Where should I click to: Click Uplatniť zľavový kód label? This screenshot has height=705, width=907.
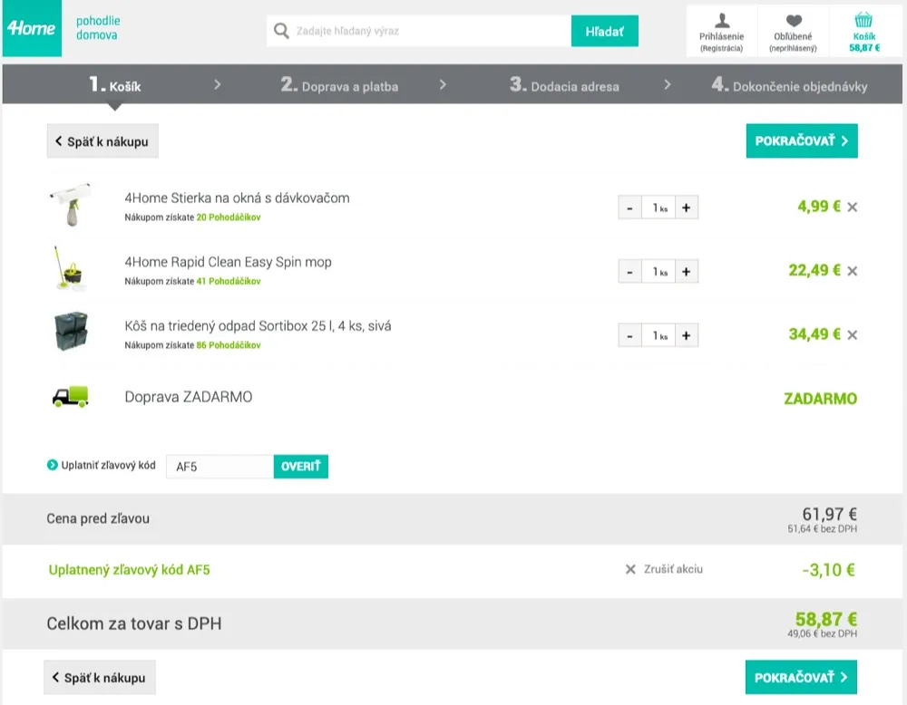tap(108, 465)
